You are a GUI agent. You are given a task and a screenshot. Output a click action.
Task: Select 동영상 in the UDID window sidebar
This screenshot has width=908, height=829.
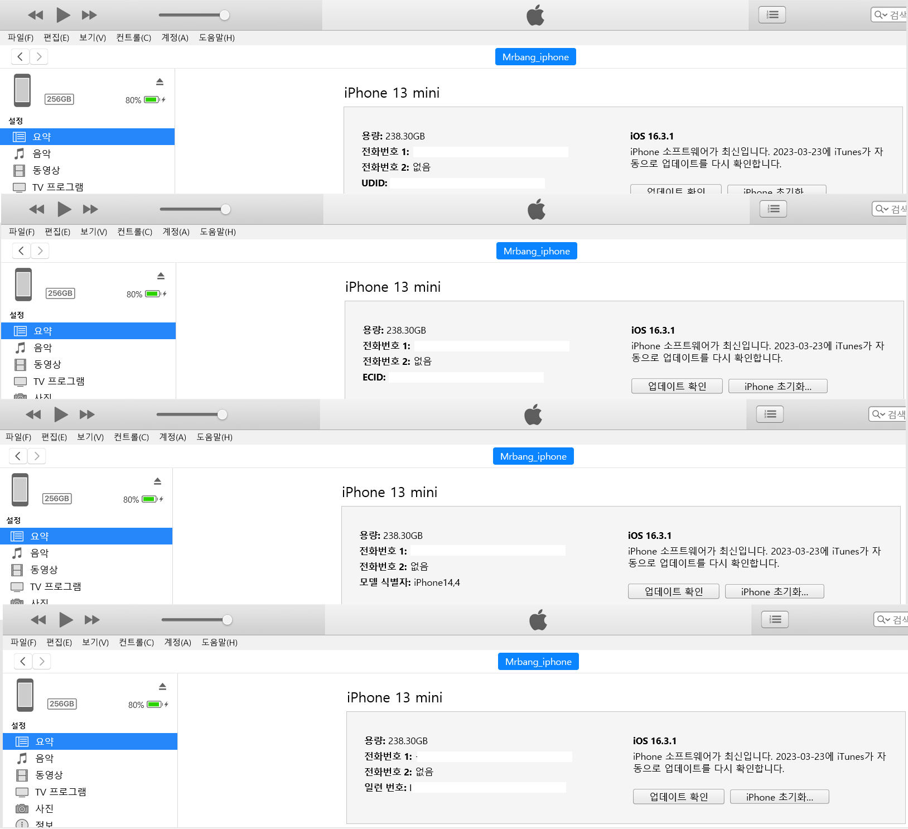pos(87,170)
